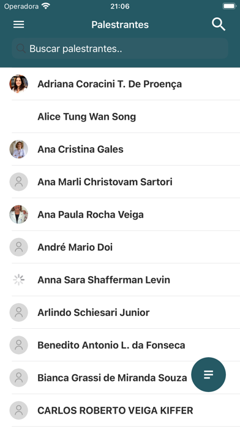The image size is (240, 427).
Task: Tap avatar icon for Arlindo Schiesari Junior
Action: (x=19, y=313)
